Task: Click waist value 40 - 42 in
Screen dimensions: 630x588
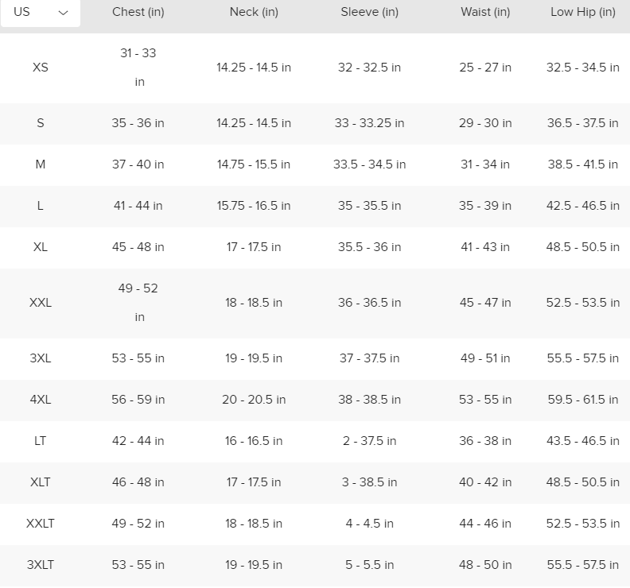Action: coord(485,482)
